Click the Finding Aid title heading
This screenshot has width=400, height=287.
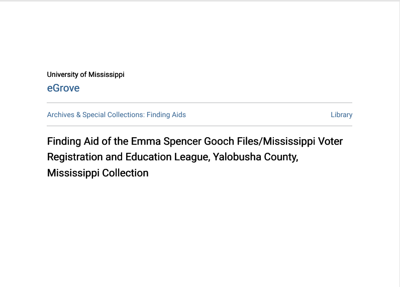tap(195, 157)
